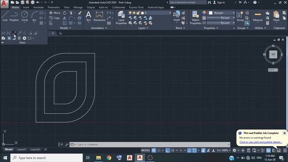Click the object color wheel swatch
288x162 pixels.
(x=204, y=13)
